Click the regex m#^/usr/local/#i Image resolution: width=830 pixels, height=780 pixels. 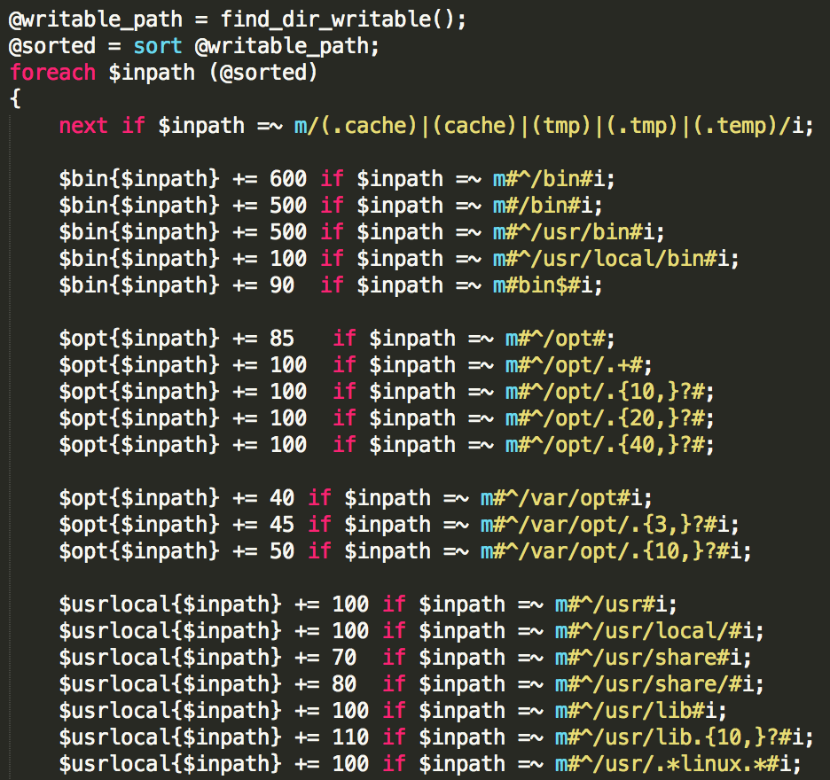(654, 631)
